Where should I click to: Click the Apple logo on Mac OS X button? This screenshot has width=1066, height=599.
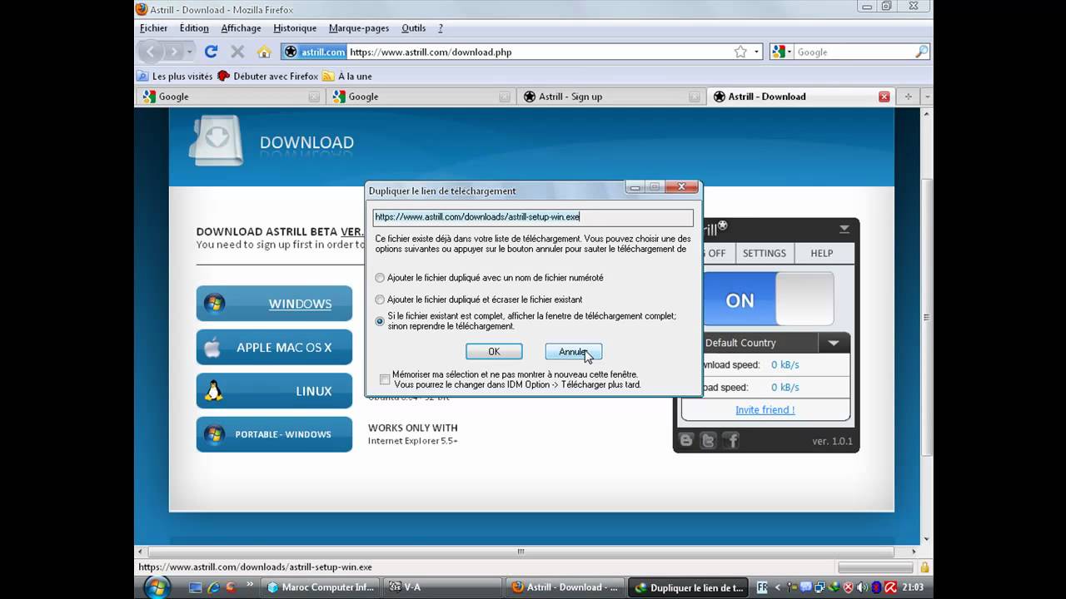coord(213,347)
